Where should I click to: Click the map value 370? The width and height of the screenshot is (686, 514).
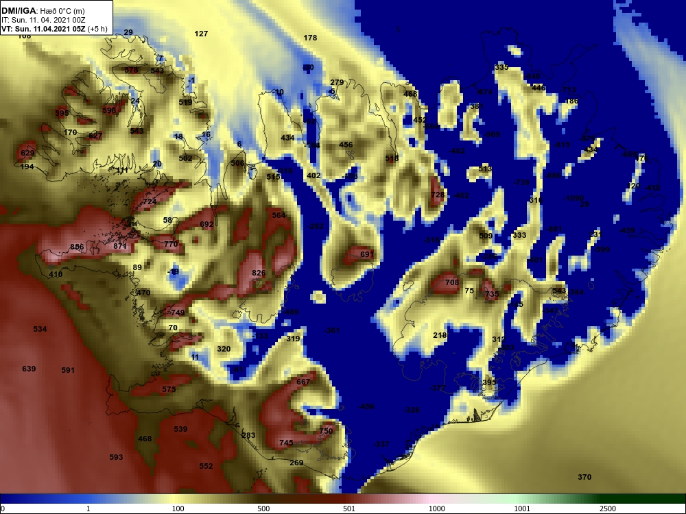tap(584, 477)
